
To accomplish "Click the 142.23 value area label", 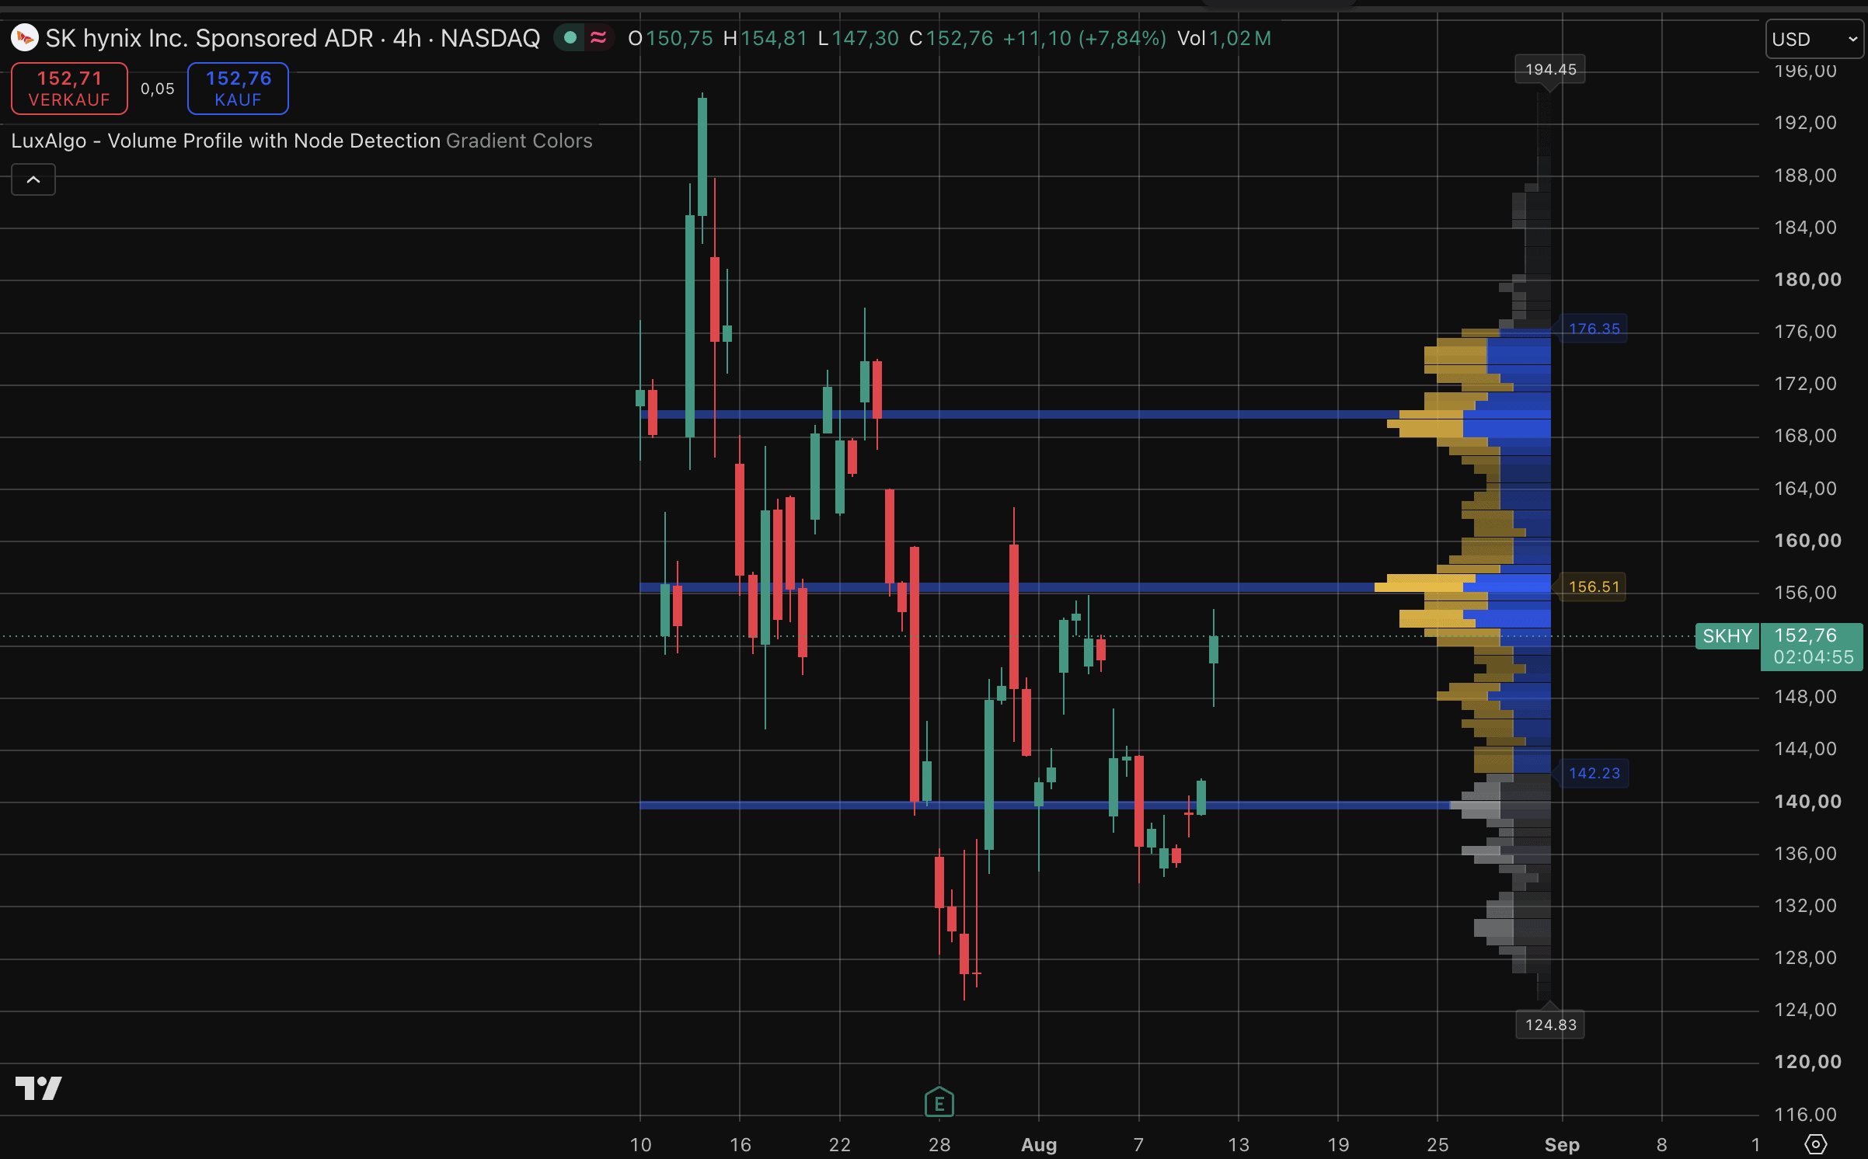I will click(x=1594, y=773).
